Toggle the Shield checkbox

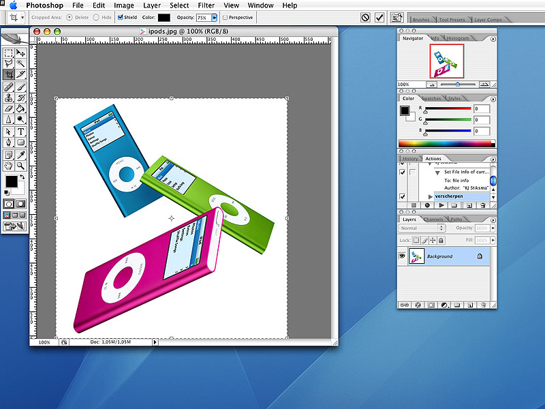pyautogui.click(x=121, y=17)
